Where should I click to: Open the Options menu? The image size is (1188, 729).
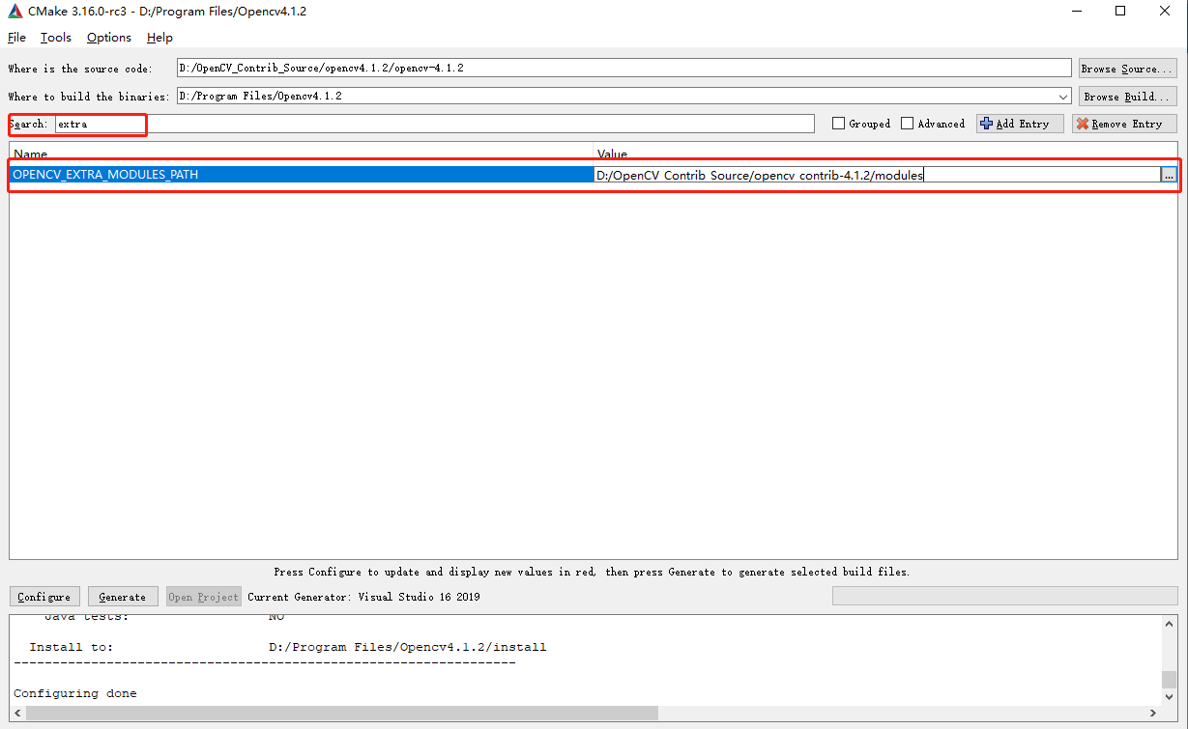(107, 38)
